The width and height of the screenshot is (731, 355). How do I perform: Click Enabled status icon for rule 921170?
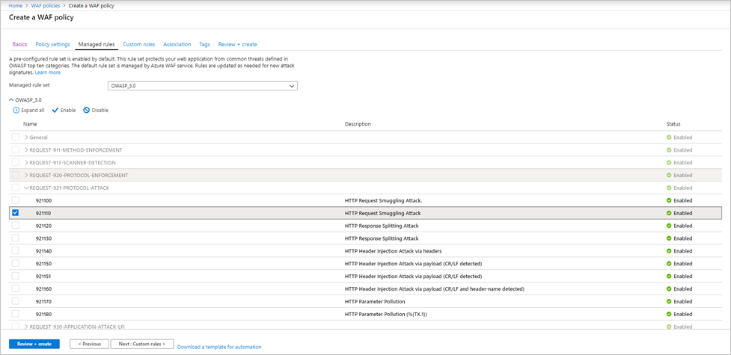[669, 301]
